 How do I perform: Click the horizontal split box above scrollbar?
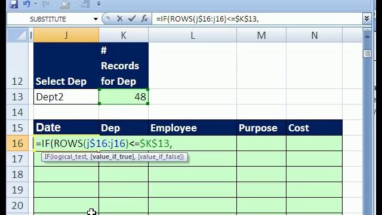click(x=367, y=29)
